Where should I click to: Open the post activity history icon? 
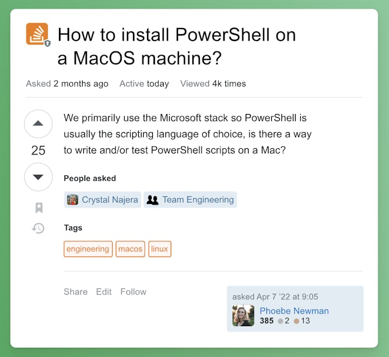38,228
